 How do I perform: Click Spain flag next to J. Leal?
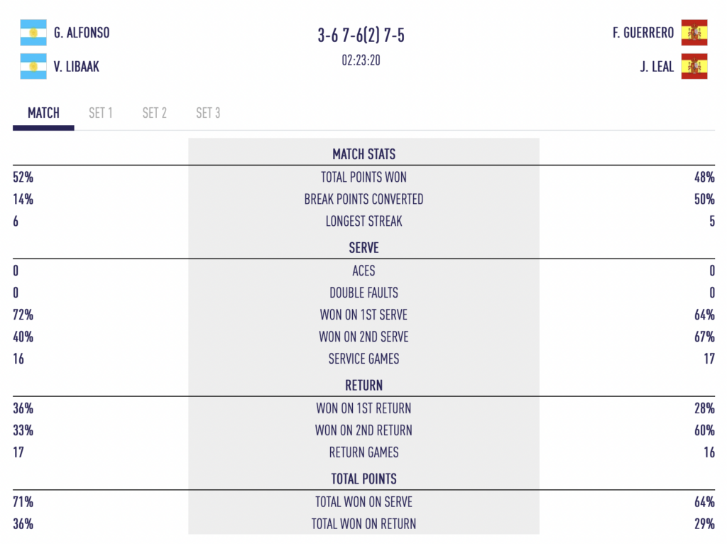[x=694, y=66]
